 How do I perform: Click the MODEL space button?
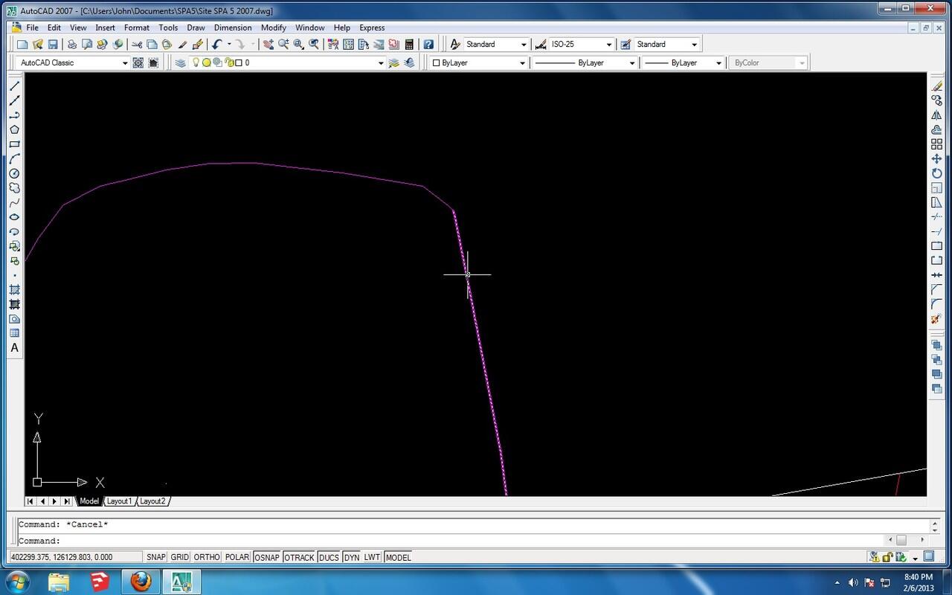(398, 557)
